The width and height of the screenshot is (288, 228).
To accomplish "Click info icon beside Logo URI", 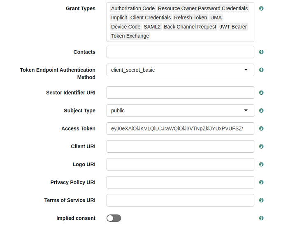I will click(261, 164).
